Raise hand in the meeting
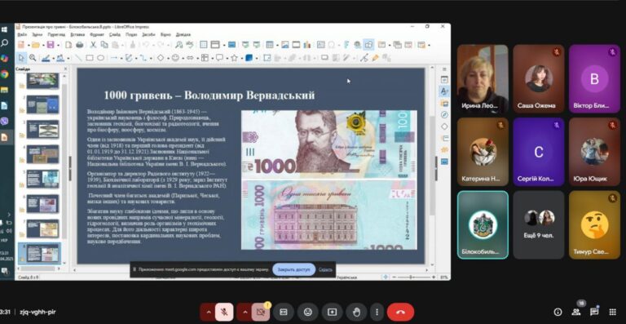The width and height of the screenshot is (626, 324). 357,312
